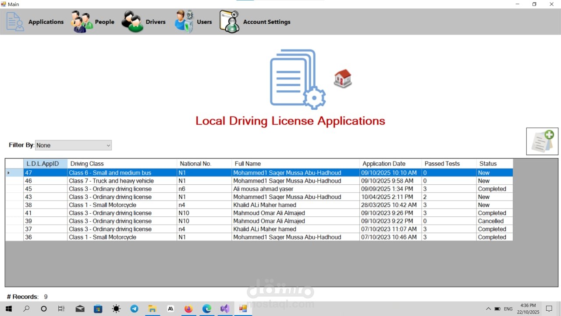Open the Windows Start menu

(8, 309)
